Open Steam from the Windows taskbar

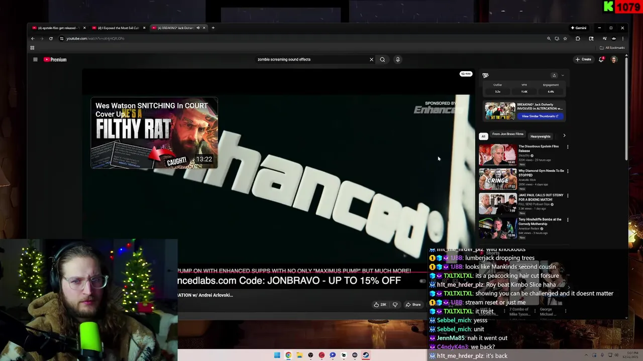tap(366, 355)
